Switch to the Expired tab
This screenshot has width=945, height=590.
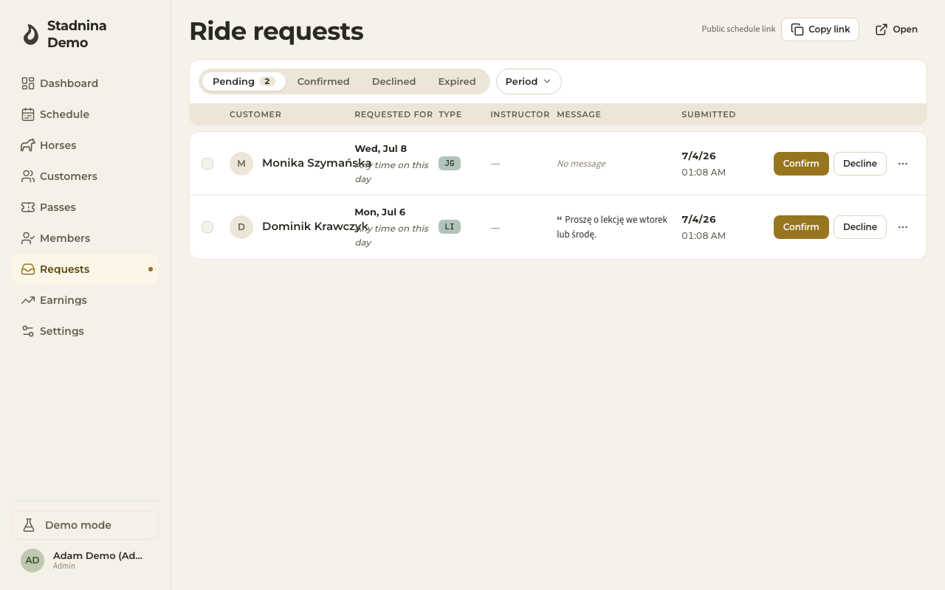(457, 82)
